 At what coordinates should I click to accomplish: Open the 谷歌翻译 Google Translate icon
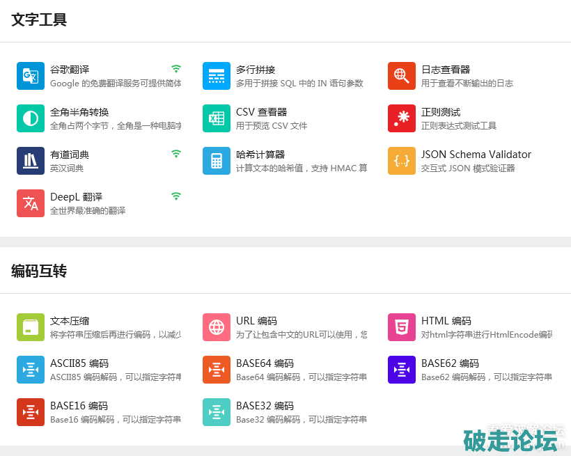click(x=31, y=76)
